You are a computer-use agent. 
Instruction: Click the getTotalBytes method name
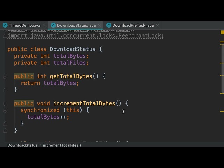pyautogui.click(x=71, y=76)
